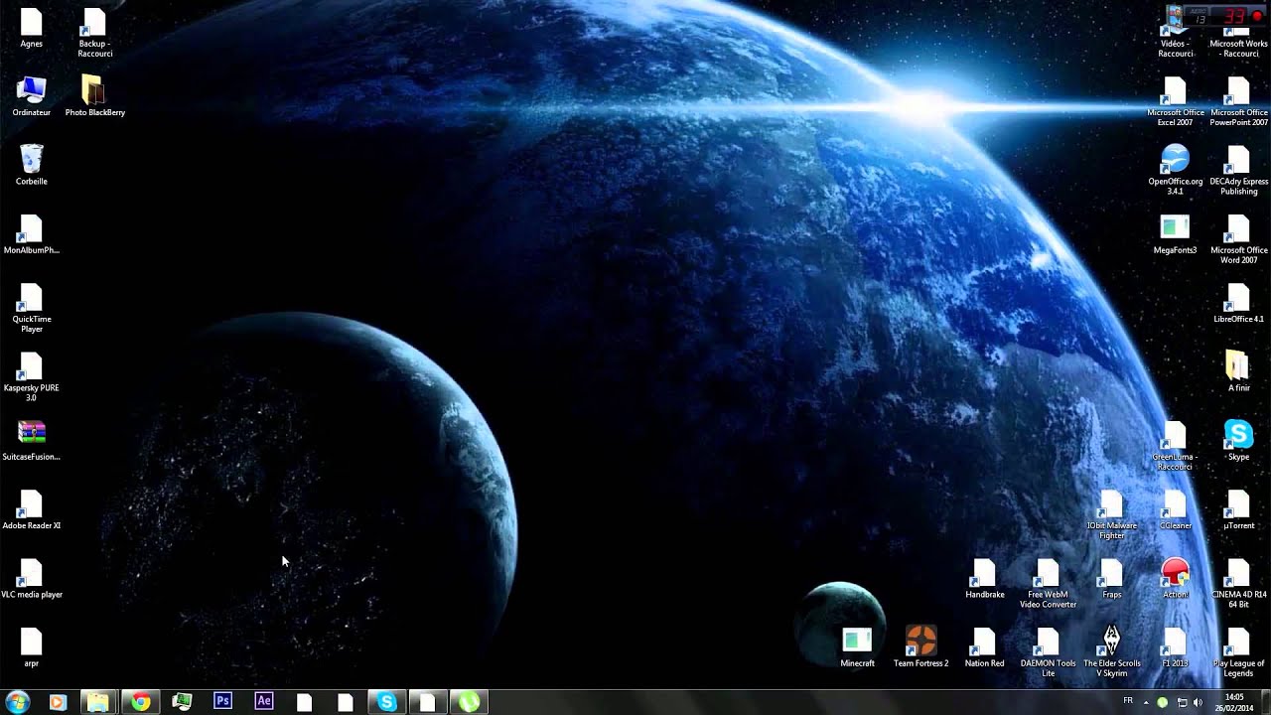Open the Windows Start menu
1271x715 pixels.
(17, 701)
